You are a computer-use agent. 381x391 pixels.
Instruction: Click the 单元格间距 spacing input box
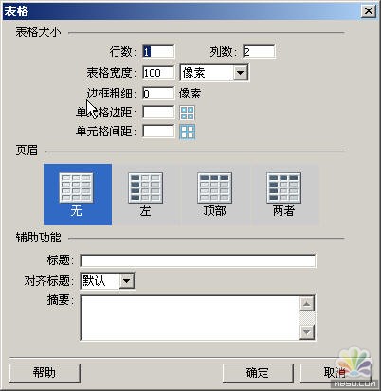(158, 132)
